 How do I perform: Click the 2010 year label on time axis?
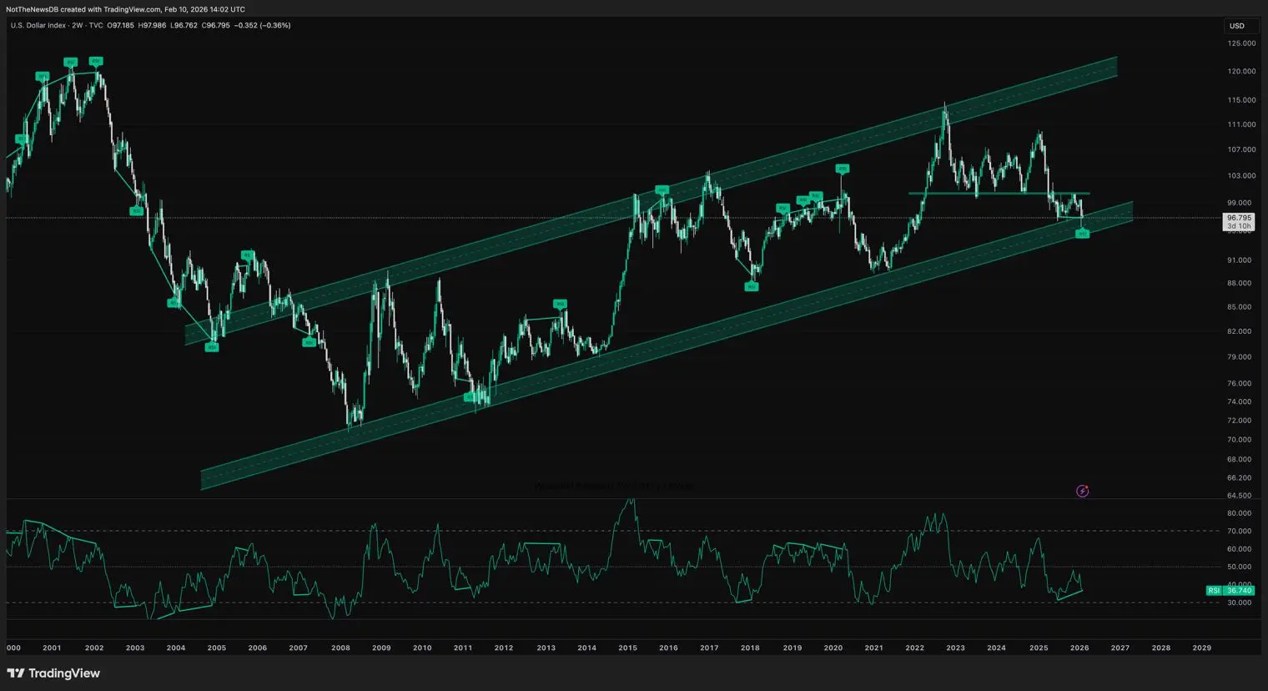click(x=422, y=648)
